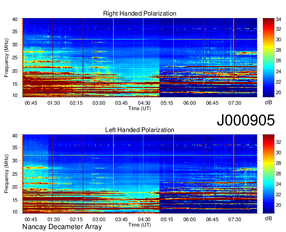Click the 05:15 time tick of Right Handed plot
Screen dimensions: 286x232
(167, 103)
